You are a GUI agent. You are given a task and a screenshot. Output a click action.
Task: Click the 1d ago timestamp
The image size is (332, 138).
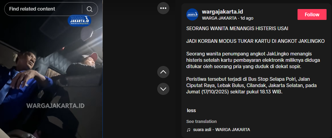[247, 18]
